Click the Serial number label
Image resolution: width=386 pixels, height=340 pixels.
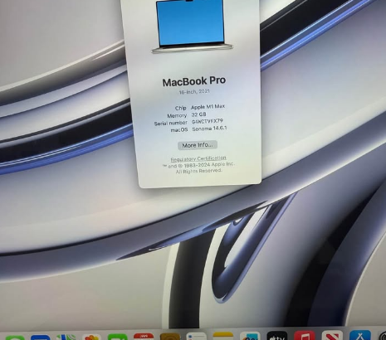point(170,123)
